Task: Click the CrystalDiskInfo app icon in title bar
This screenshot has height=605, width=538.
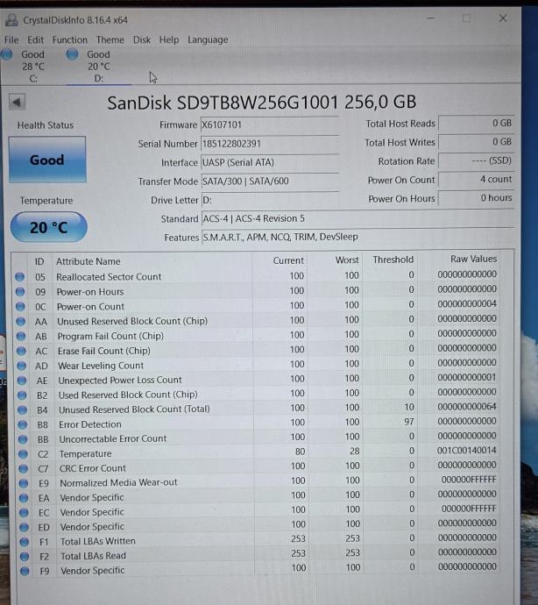Action: coord(11,20)
